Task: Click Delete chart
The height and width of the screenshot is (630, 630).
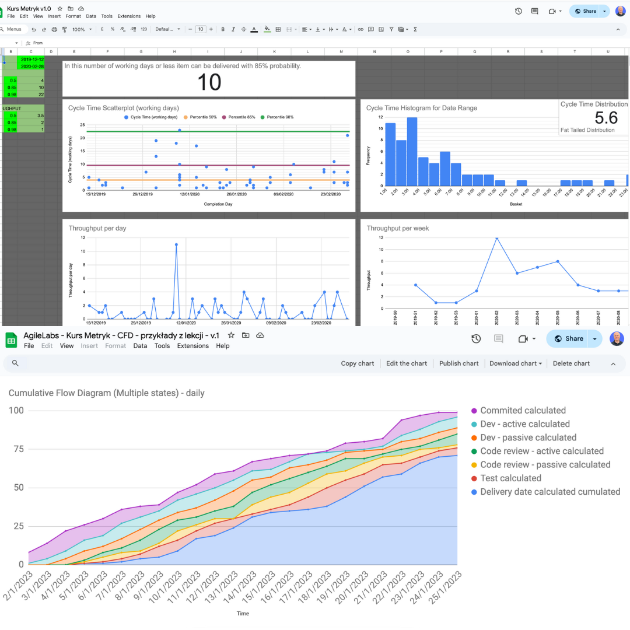Action: [571, 363]
